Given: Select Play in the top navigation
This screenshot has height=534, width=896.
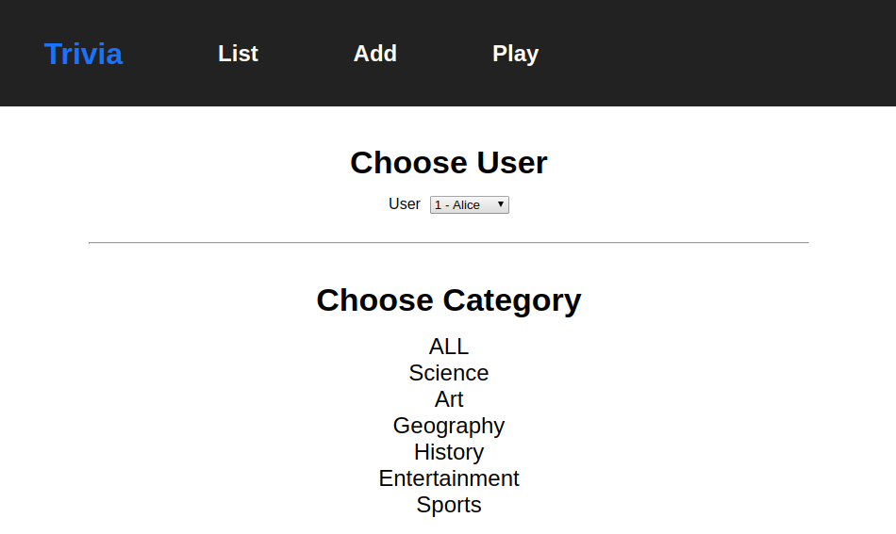Looking at the screenshot, I should [515, 54].
